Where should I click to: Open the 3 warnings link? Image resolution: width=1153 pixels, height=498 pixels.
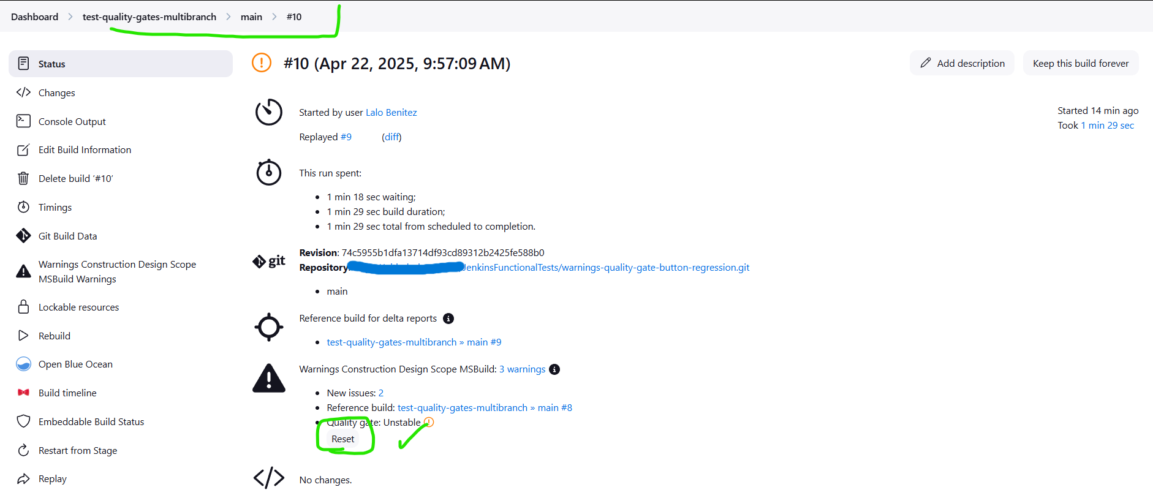(x=522, y=369)
